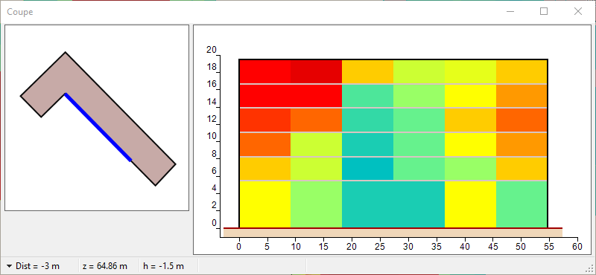This screenshot has height=275, width=596.
Task: Click the large teal ground floor block
Action: click(x=393, y=204)
